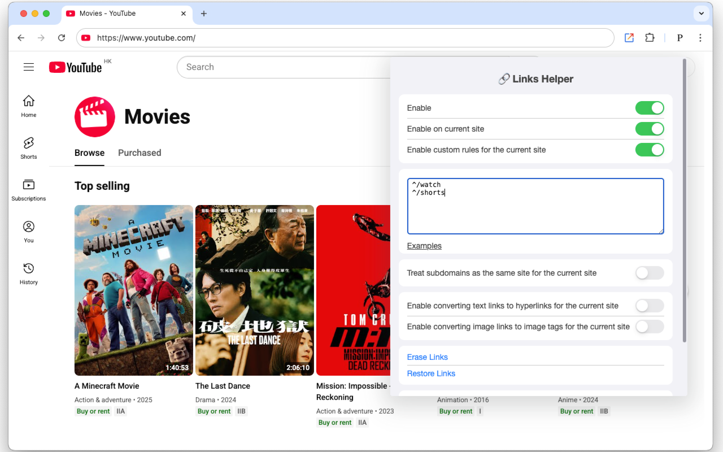The height and width of the screenshot is (452, 723).
Task: Open A Minecraft Movie title link
Action: (107, 386)
